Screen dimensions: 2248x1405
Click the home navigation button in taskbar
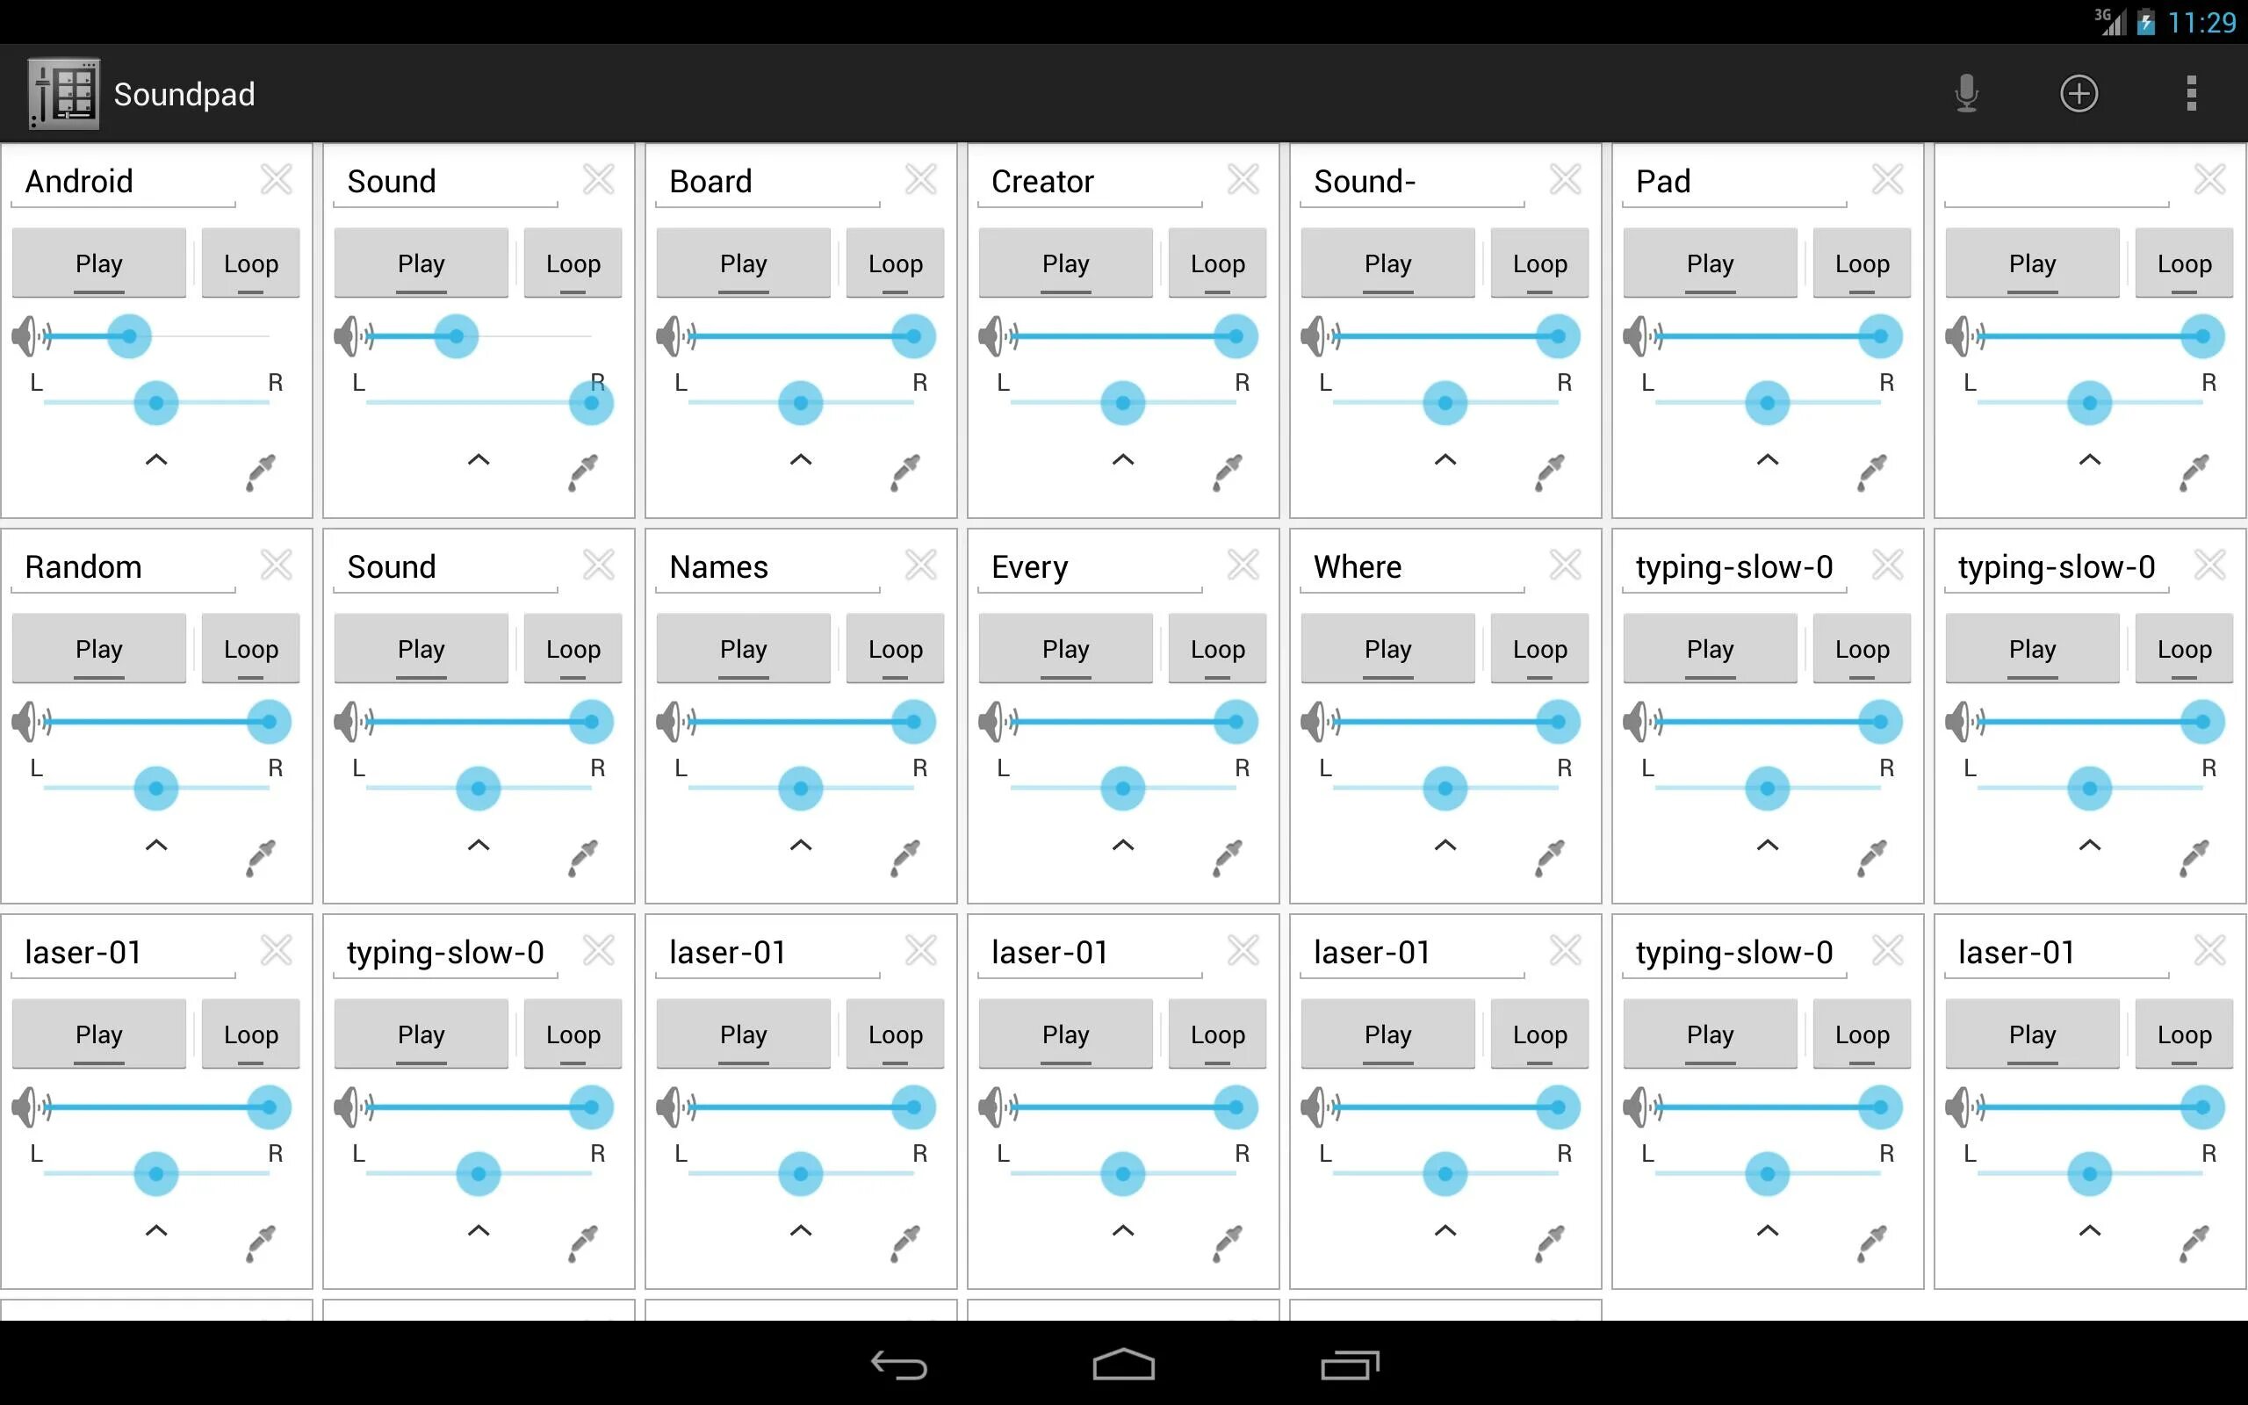(x=1123, y=1365)
